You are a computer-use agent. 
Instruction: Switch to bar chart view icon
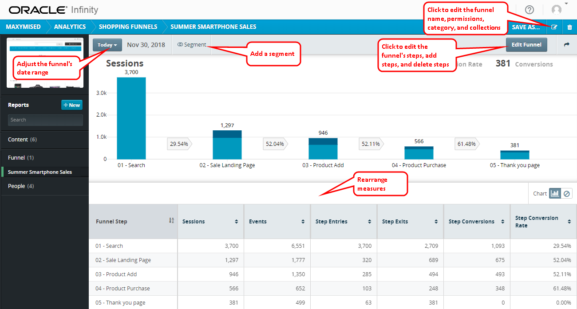(555, 193)
